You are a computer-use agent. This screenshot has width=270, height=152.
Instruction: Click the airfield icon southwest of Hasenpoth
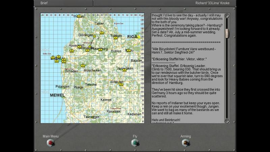tap(72, 51)
